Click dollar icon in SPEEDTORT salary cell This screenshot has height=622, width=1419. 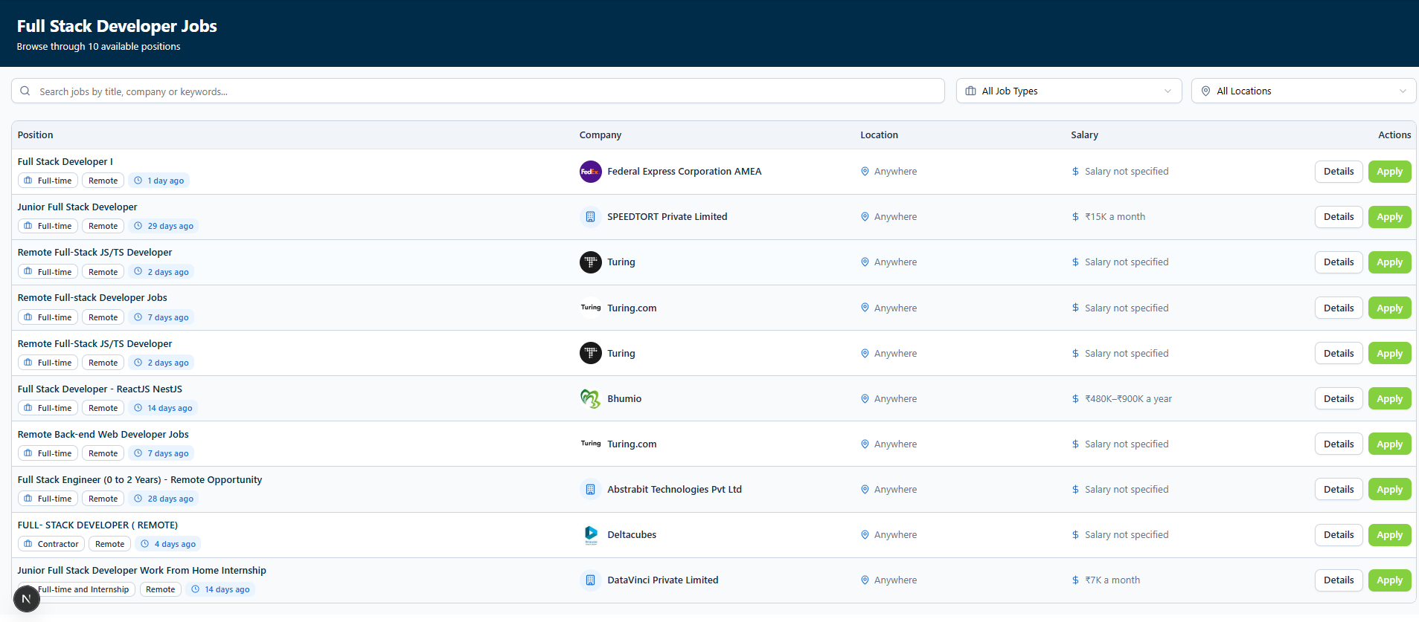tap(1075, 217)
